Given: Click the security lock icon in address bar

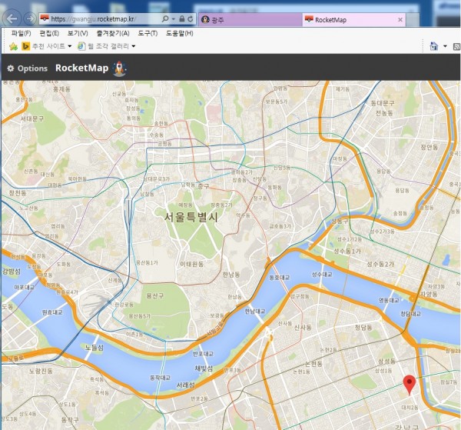Looking at the screenshot, I should pyautogui.click(x=180, y=18).
